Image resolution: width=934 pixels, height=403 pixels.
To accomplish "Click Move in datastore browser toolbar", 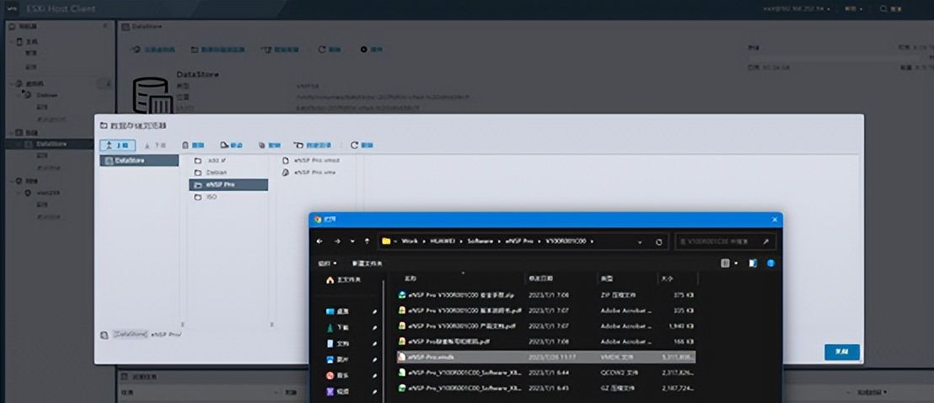I will (x=232, y=145).
